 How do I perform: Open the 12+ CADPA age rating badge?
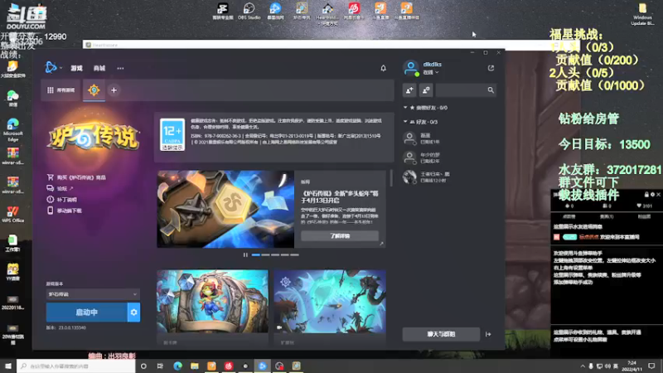point(172,135)
